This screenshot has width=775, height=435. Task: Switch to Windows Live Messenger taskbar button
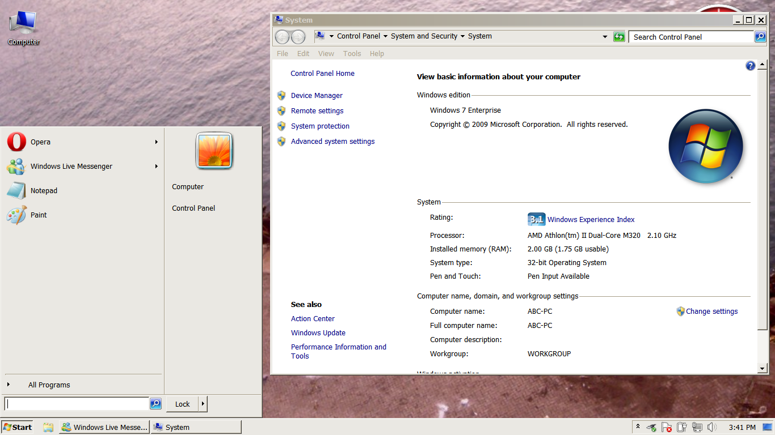pyautogui.click(x=104, y=427)
